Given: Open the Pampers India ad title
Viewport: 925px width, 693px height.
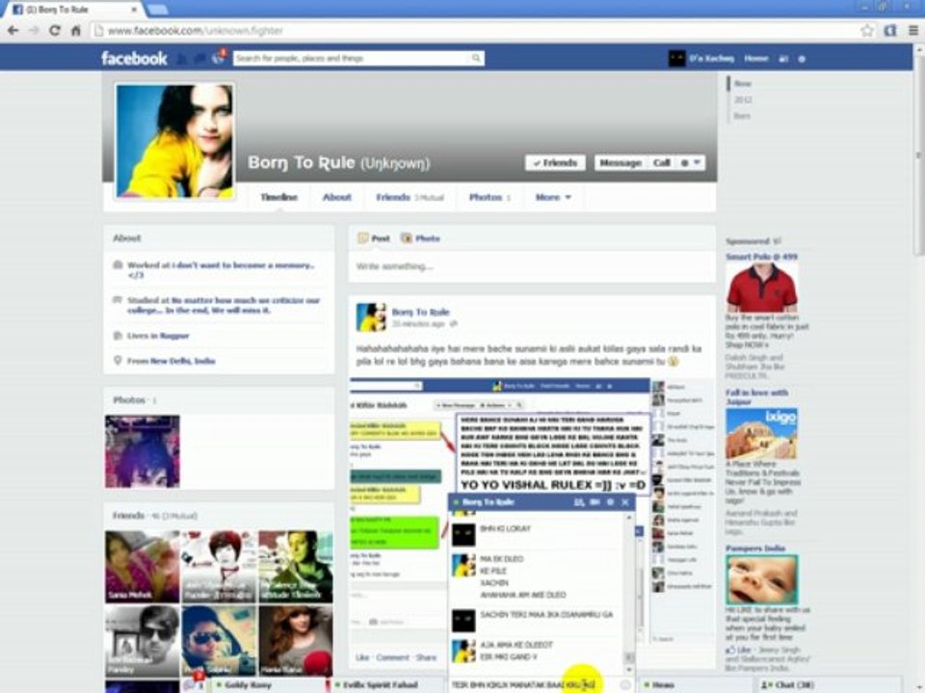Looking at the screenshot, I should click(755, 548).
